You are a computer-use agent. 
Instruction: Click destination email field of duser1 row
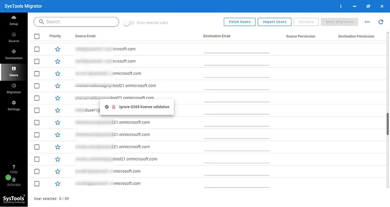coord(237,110)
